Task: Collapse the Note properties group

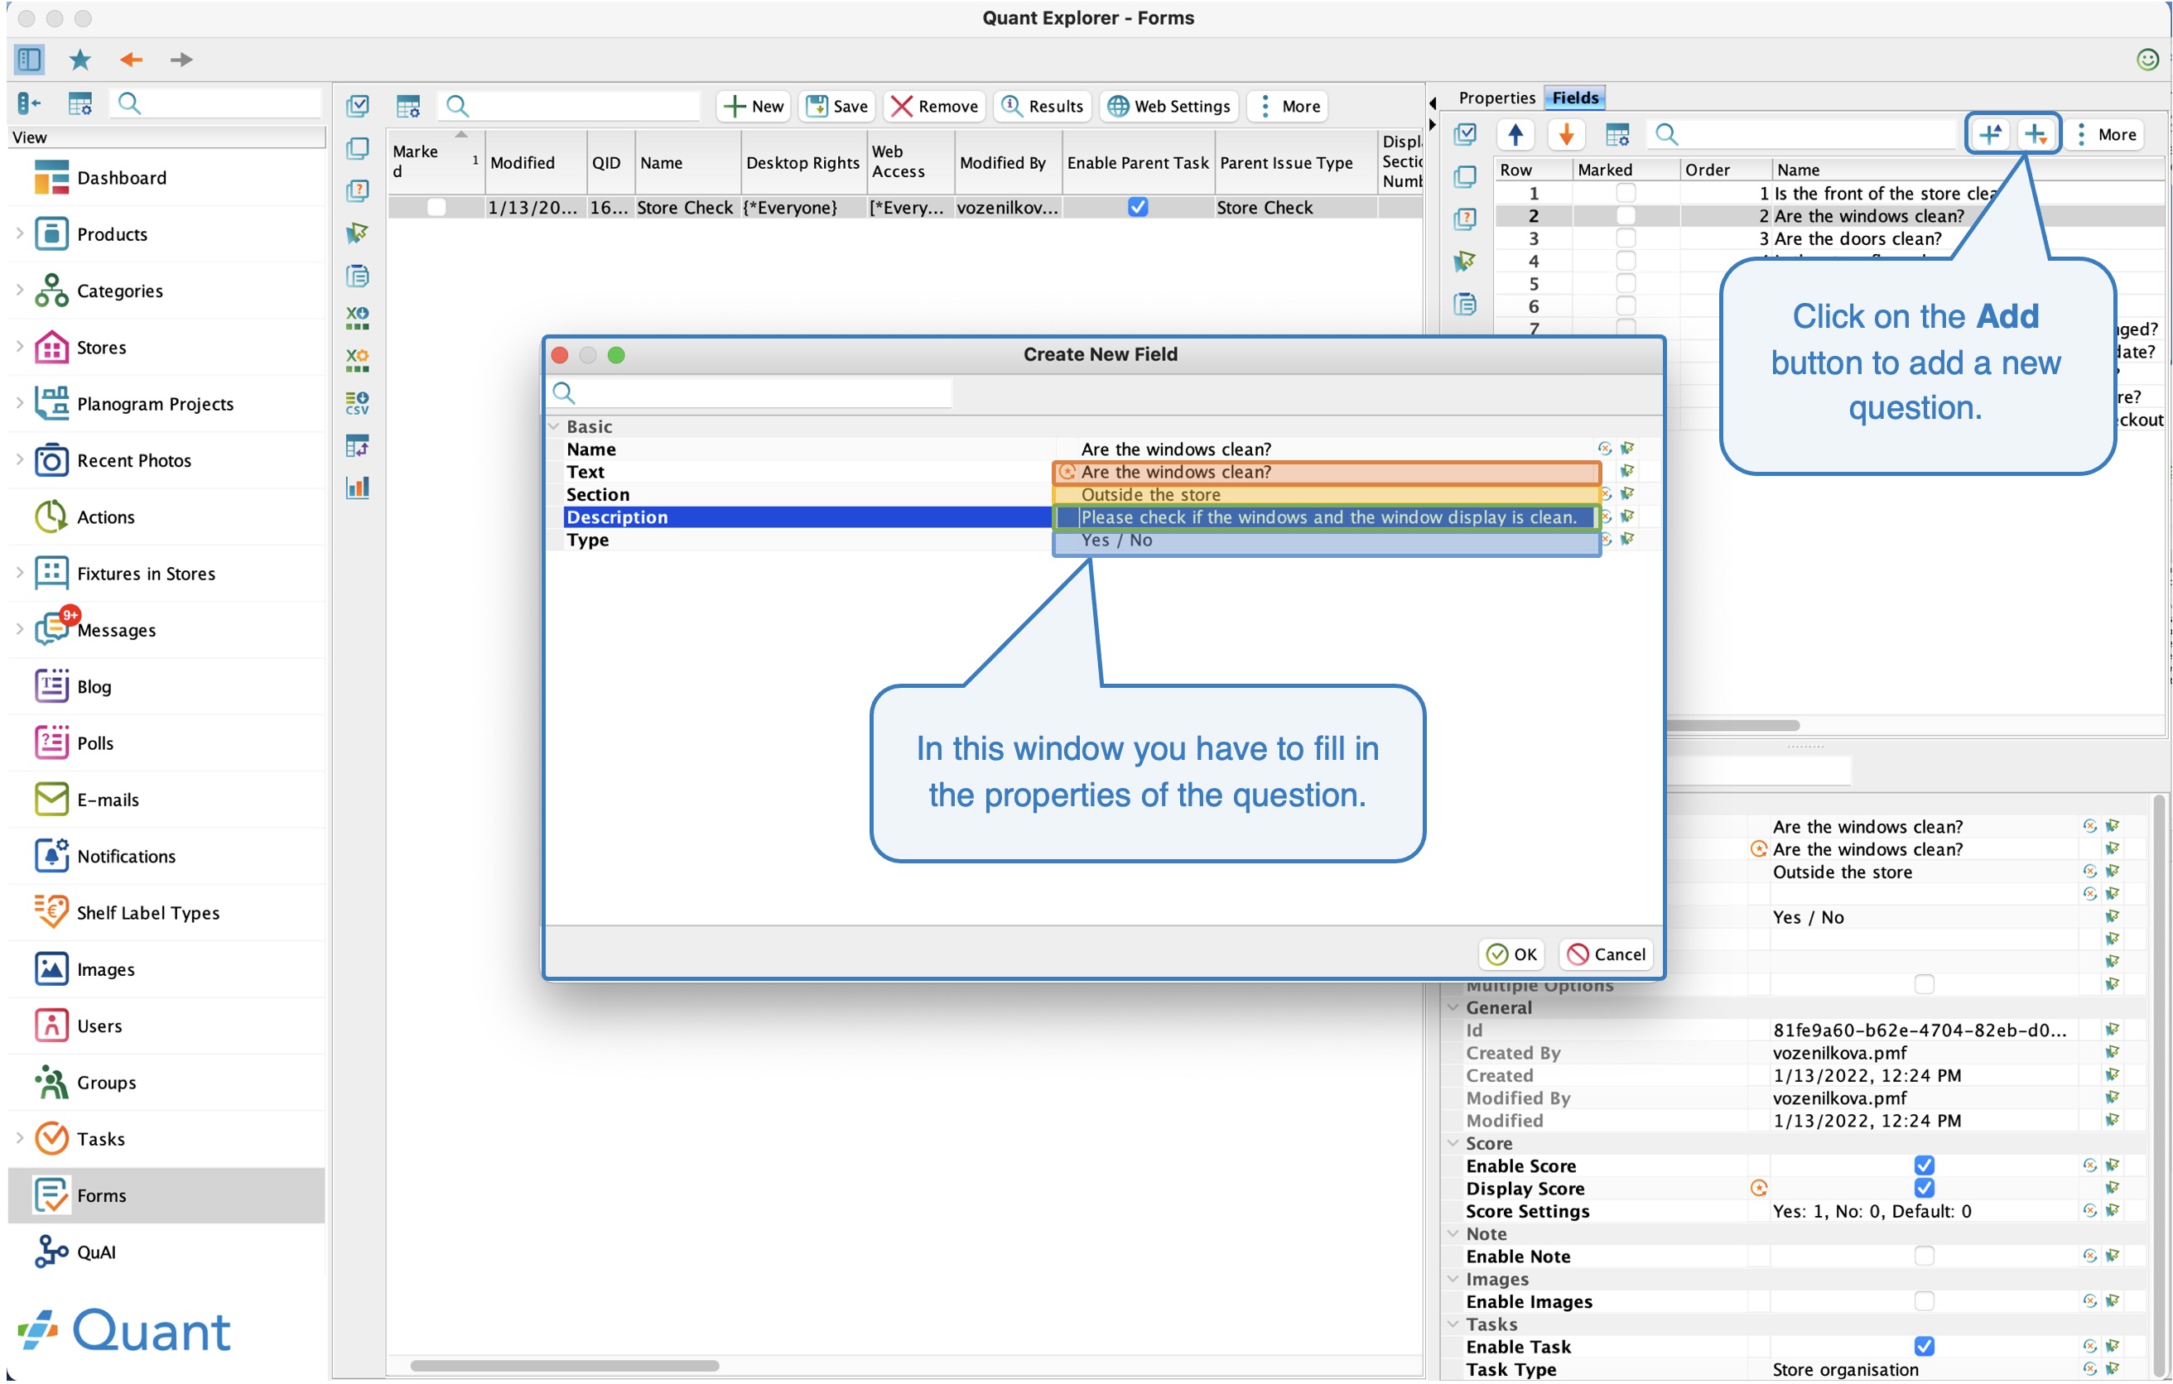Action: [x=1453, y=1233]
